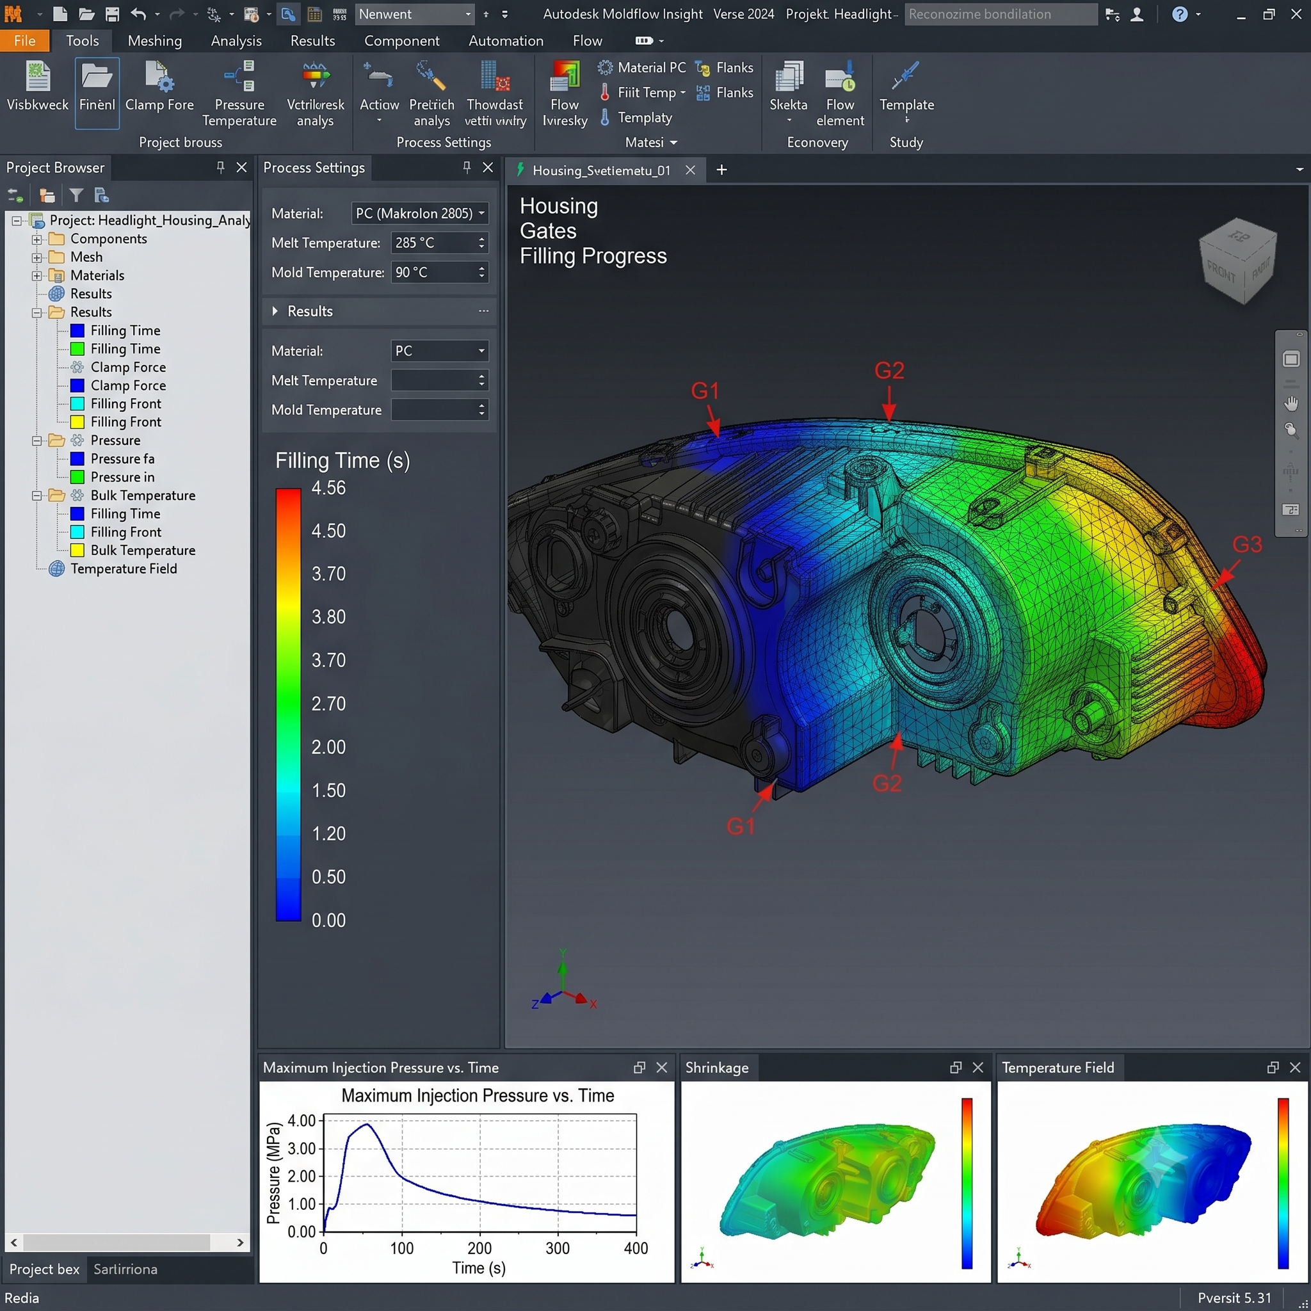This screenshot has width=1311, height=1311.
Task: Click the Flow Ivıresky icon
Action: (x=565, y=93)
